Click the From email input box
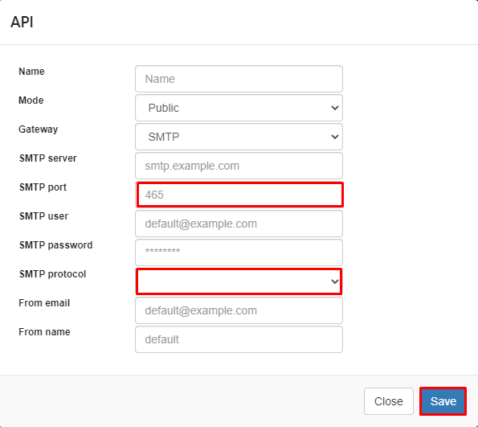478x427 pixels. point(239,310)
